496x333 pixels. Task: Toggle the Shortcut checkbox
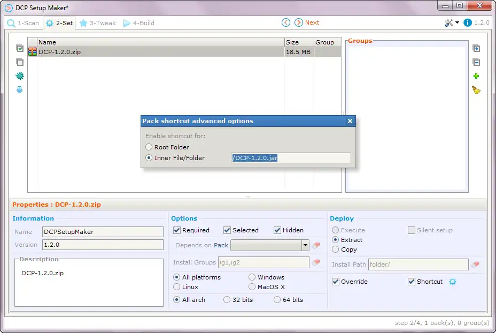412,282
